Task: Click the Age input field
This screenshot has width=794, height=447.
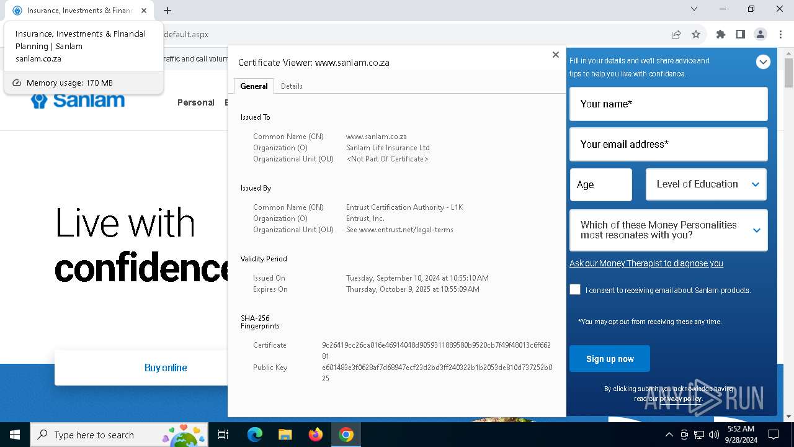Action: click(x=601, y=184)
